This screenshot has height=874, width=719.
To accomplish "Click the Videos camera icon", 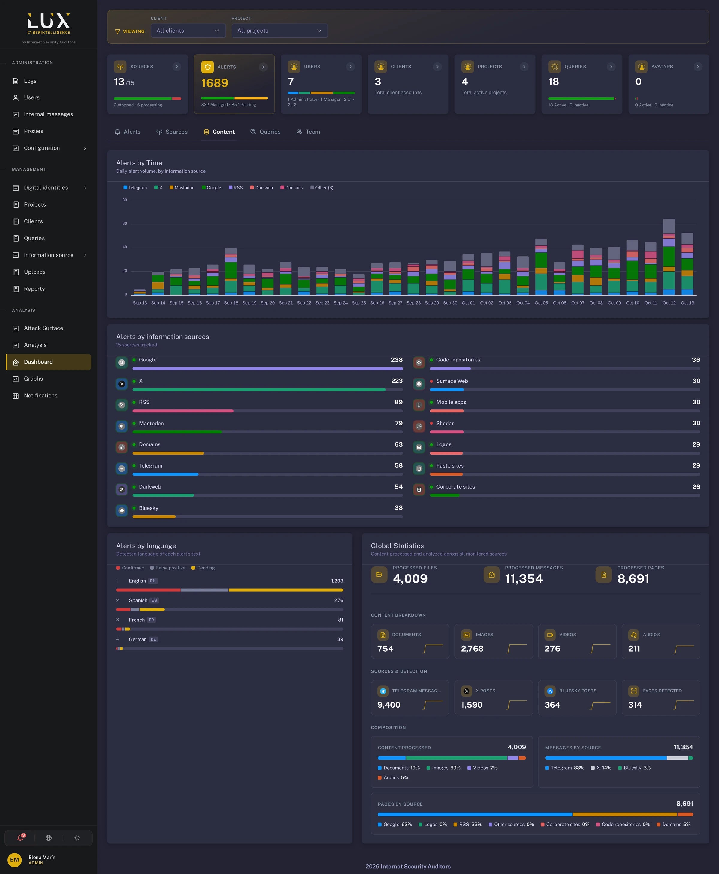I will [550, 635].
